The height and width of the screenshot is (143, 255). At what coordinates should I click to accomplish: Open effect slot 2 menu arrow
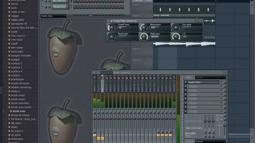click(x=186, y=87)
